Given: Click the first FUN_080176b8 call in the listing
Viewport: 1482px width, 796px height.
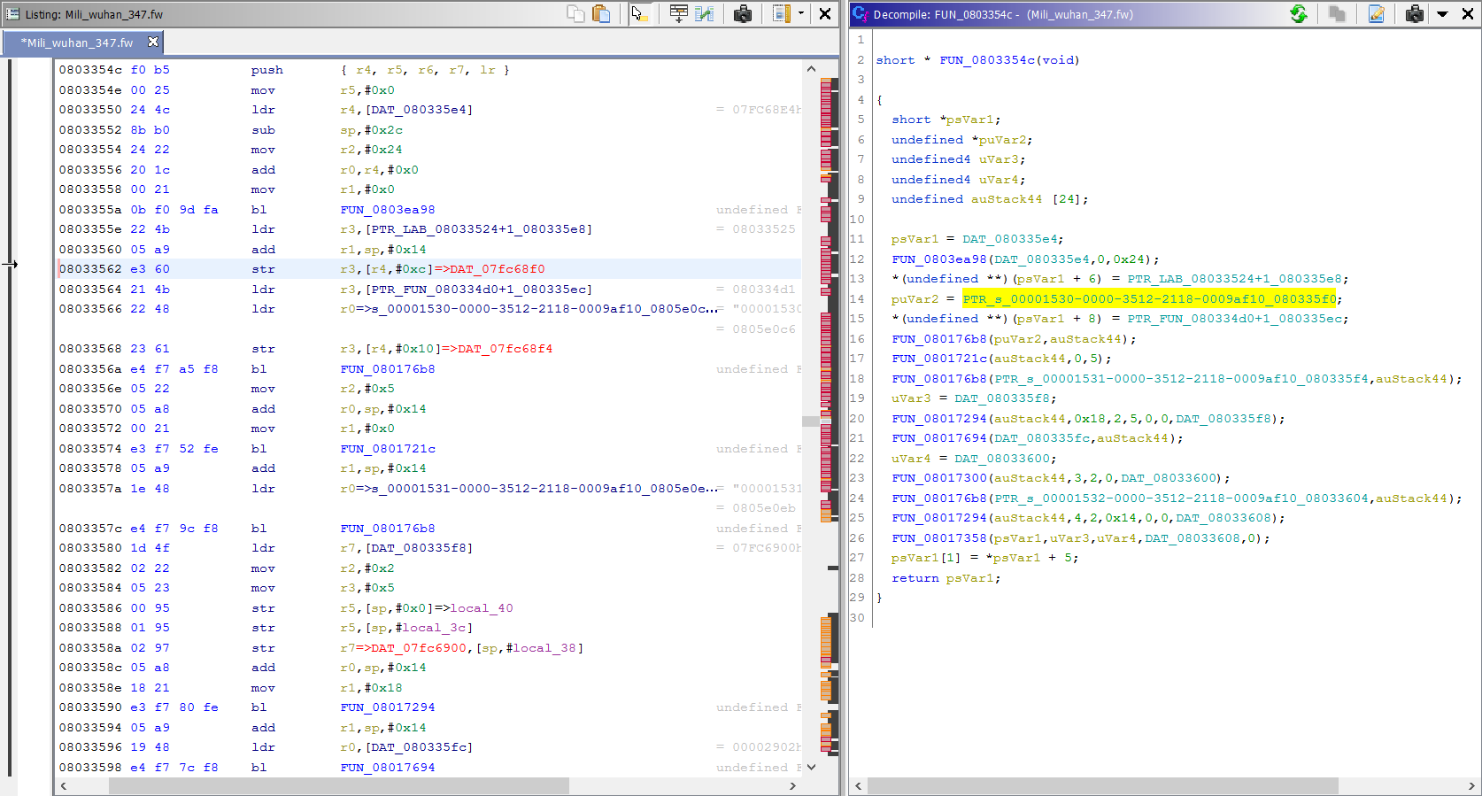Looking at the screenshot, I should pyautogui.click(x=388, y=369).
